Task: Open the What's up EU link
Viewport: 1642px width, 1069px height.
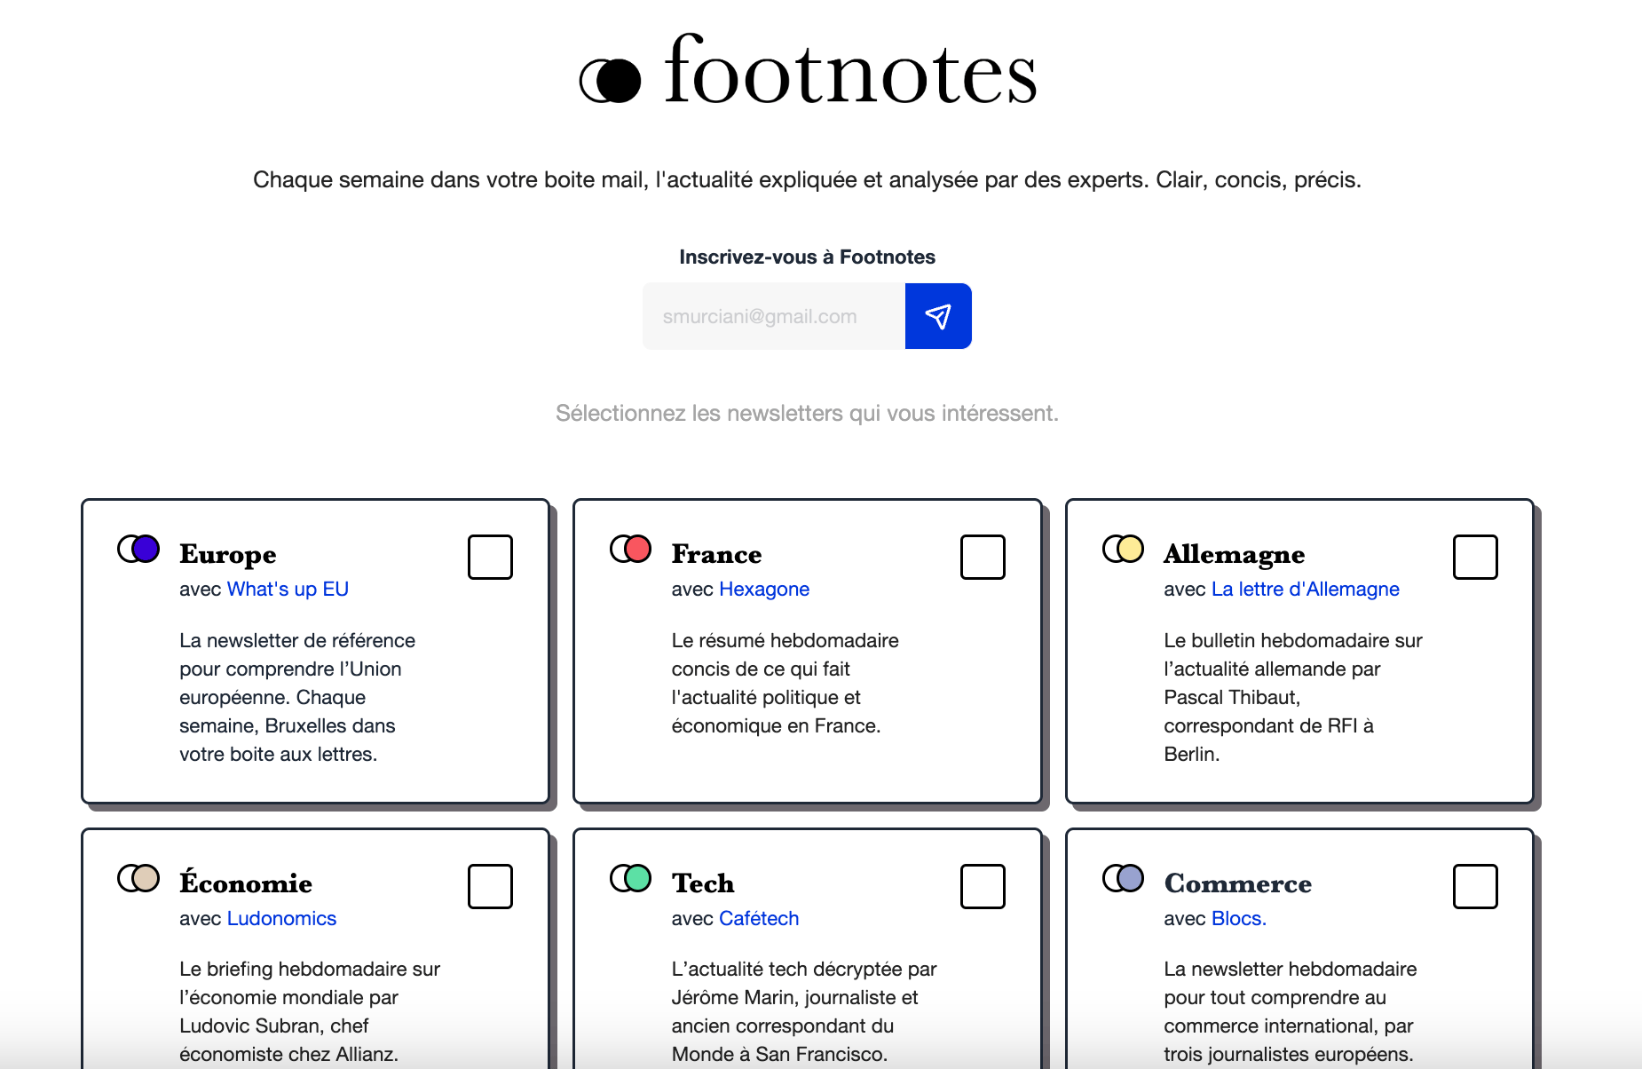Action: coord(288,589)
